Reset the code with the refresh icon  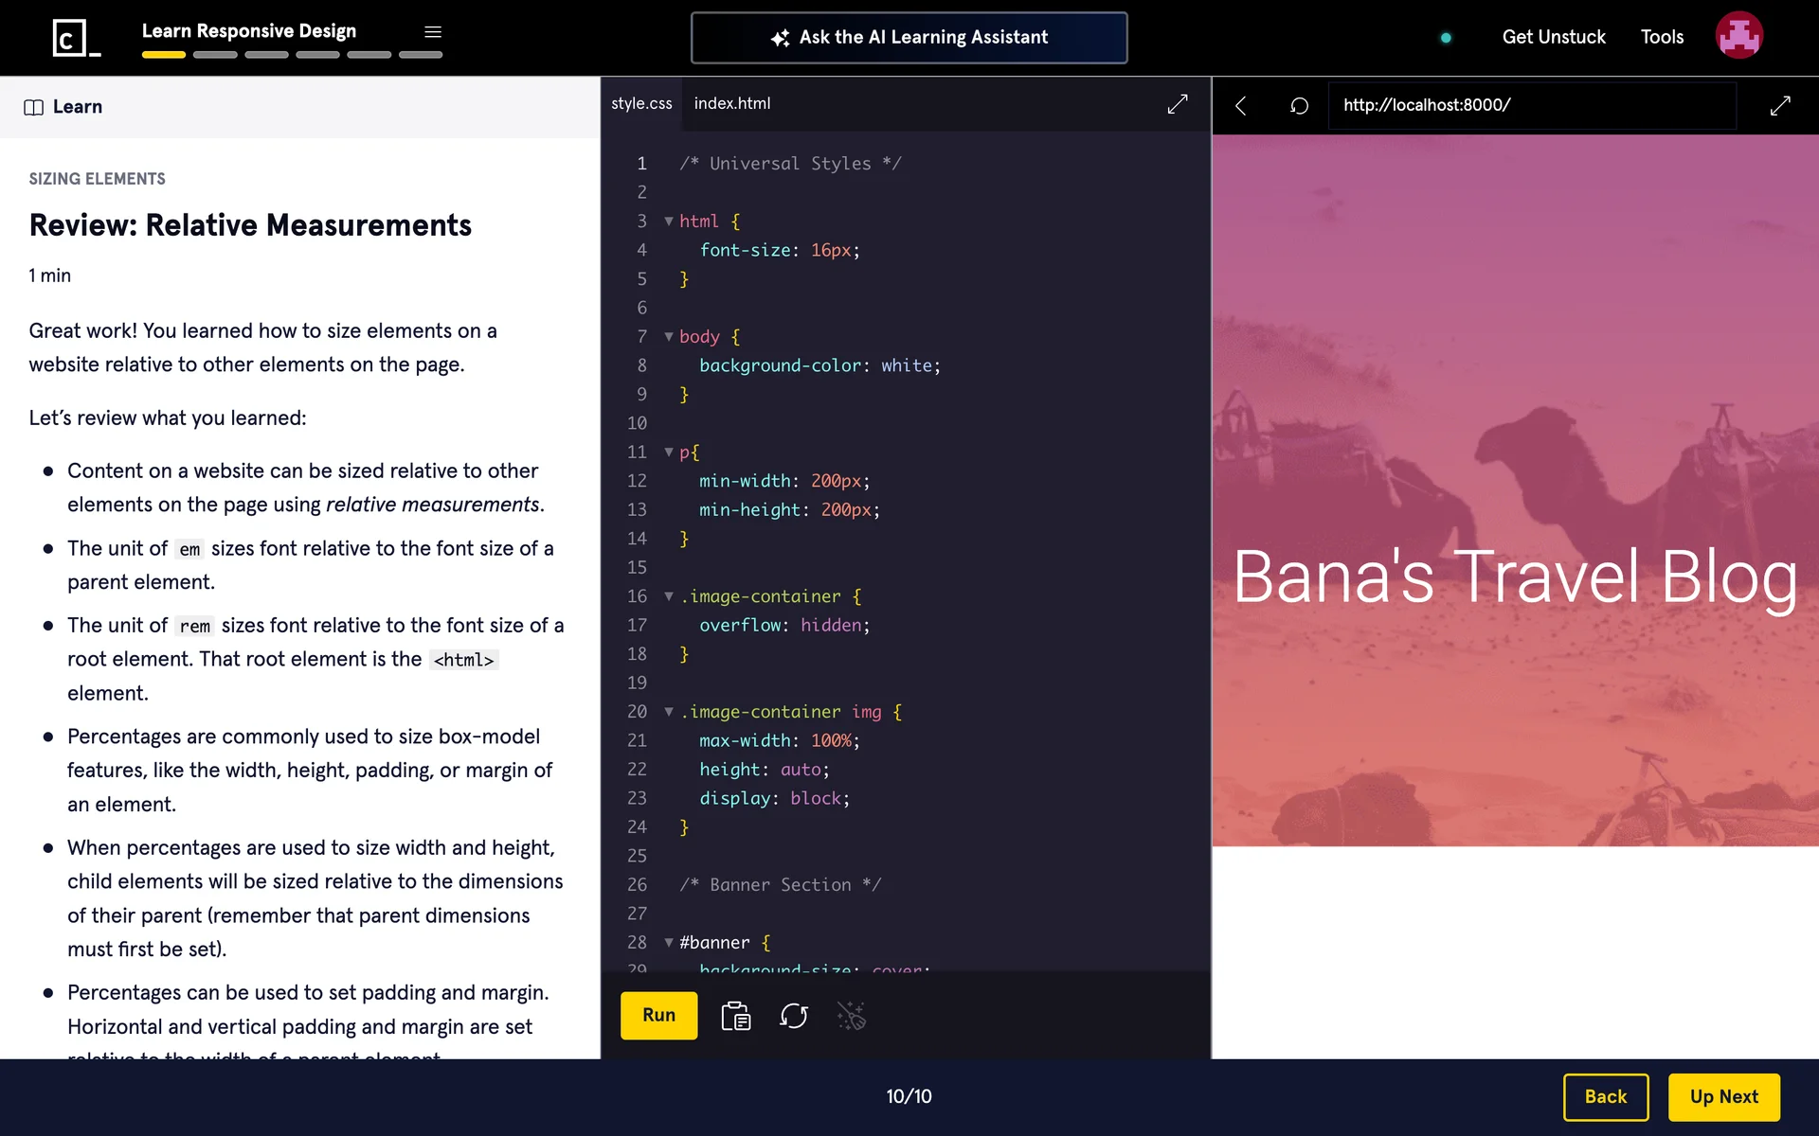794,1016
